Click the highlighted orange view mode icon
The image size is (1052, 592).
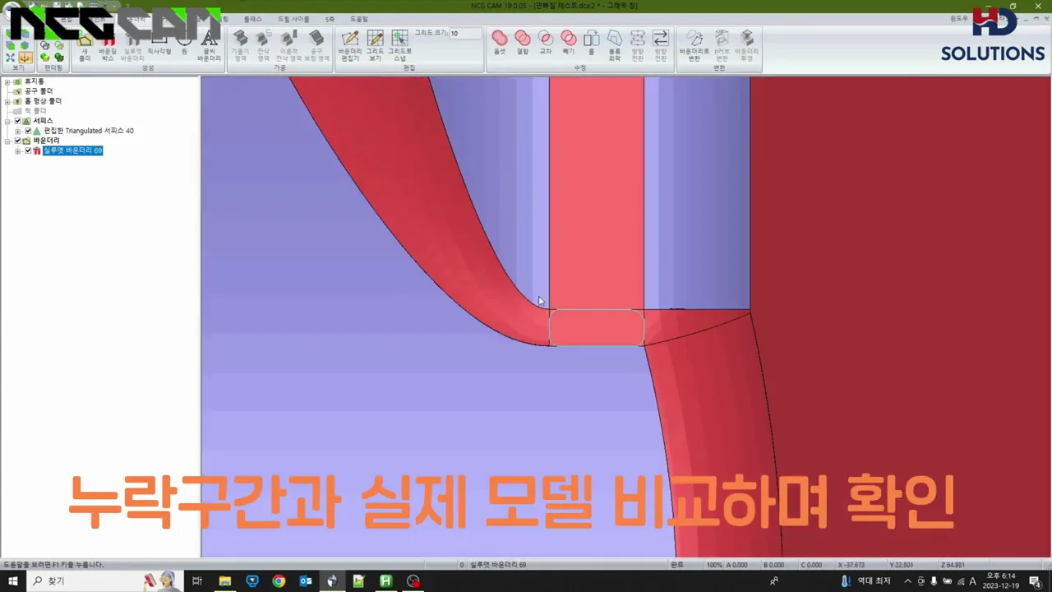pos(25,58)
